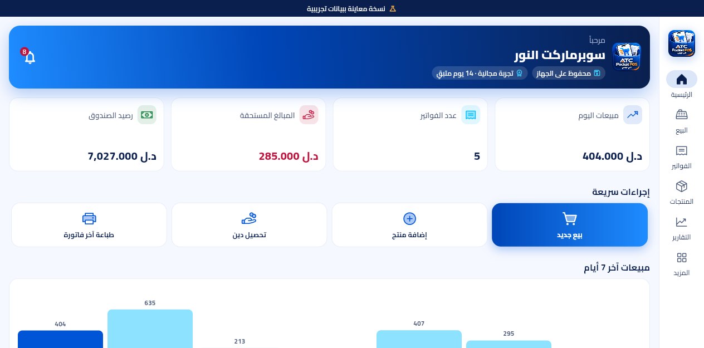Open المزيد more menu in sidebar
This screenshot has height=348, width=704.
(x=682, y=263)
